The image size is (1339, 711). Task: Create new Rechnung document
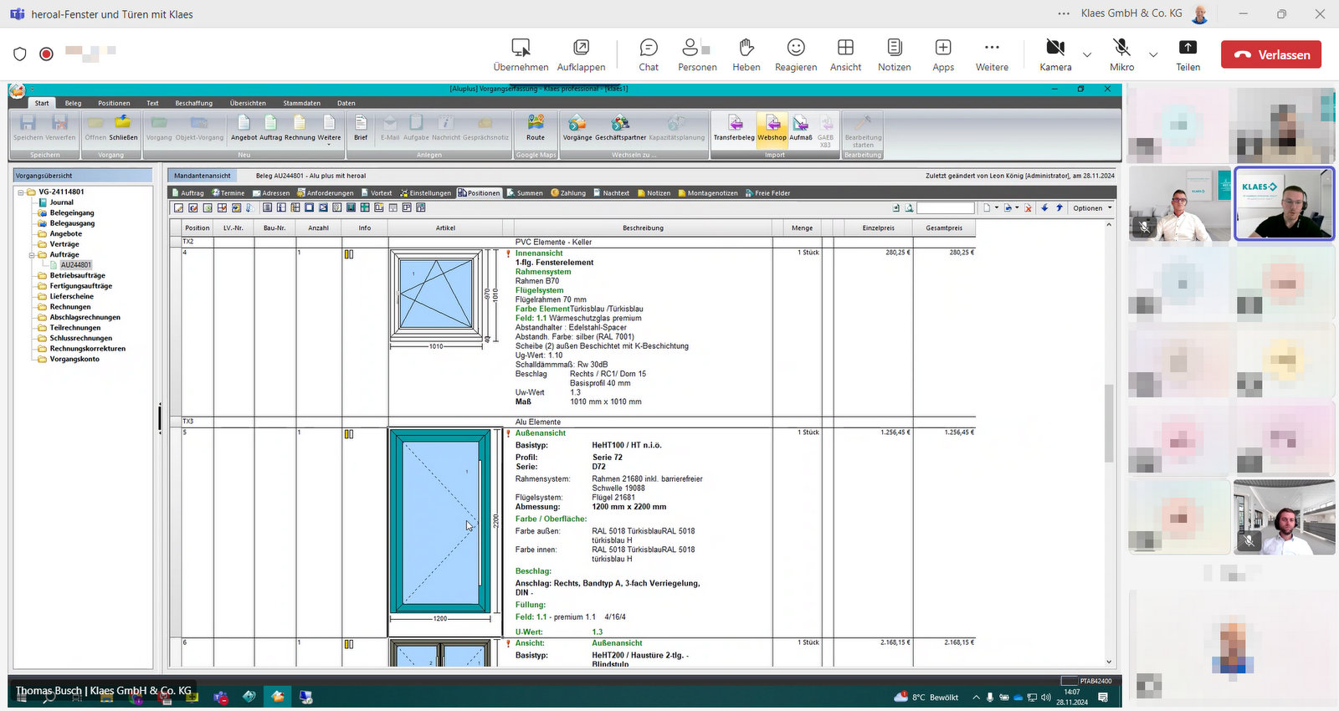(x=300, y=128)
